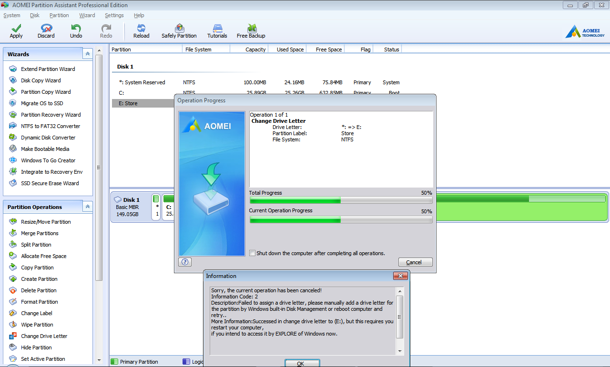
Task: Click sidebar scroll down arrow
Action: coord(99,360)
